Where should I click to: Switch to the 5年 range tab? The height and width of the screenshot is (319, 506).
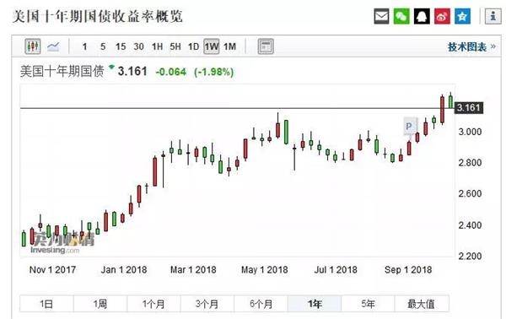click(x=368, y=304)
